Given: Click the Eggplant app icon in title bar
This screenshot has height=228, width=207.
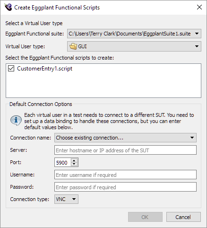Looking at the screenshot, I should click(8, 7).
